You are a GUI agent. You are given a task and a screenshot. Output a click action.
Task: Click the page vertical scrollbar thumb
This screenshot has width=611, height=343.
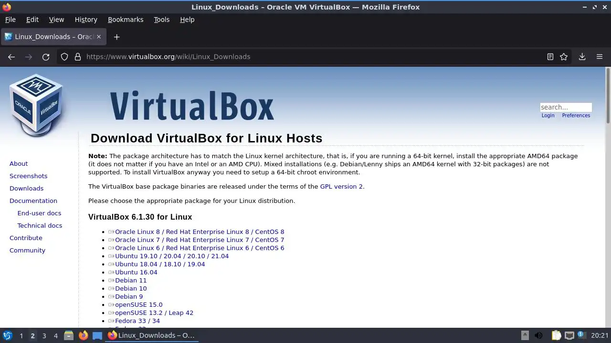(x=608, y=95)
